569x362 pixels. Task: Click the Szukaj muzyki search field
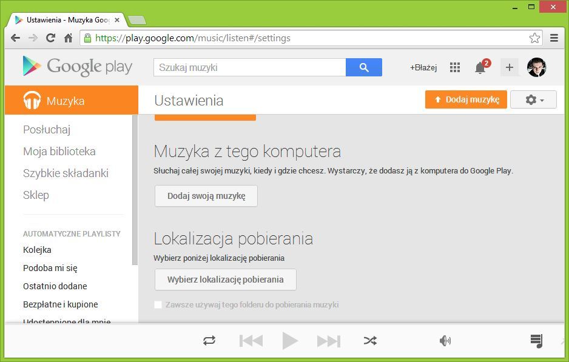250,67
